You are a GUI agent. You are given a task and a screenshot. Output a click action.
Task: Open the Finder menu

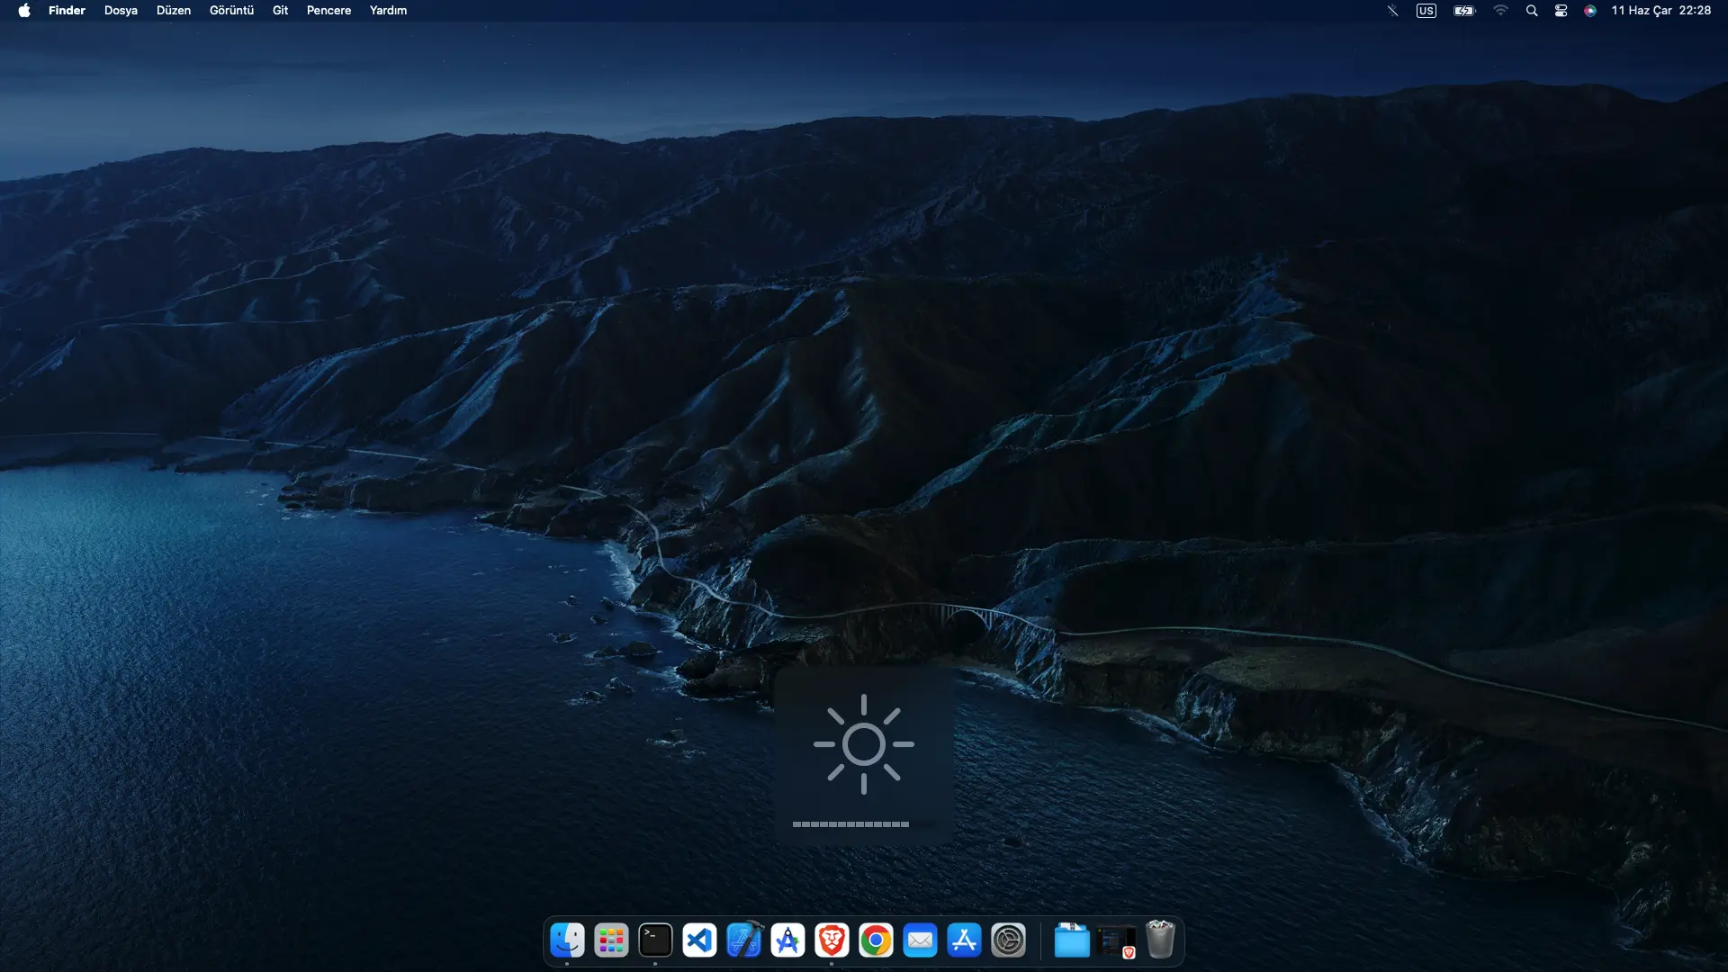pyautogui.click(x=67, y=11)
